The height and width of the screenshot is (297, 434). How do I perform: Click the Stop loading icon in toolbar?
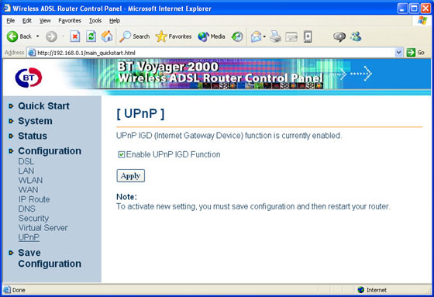[x=75, y=36]
